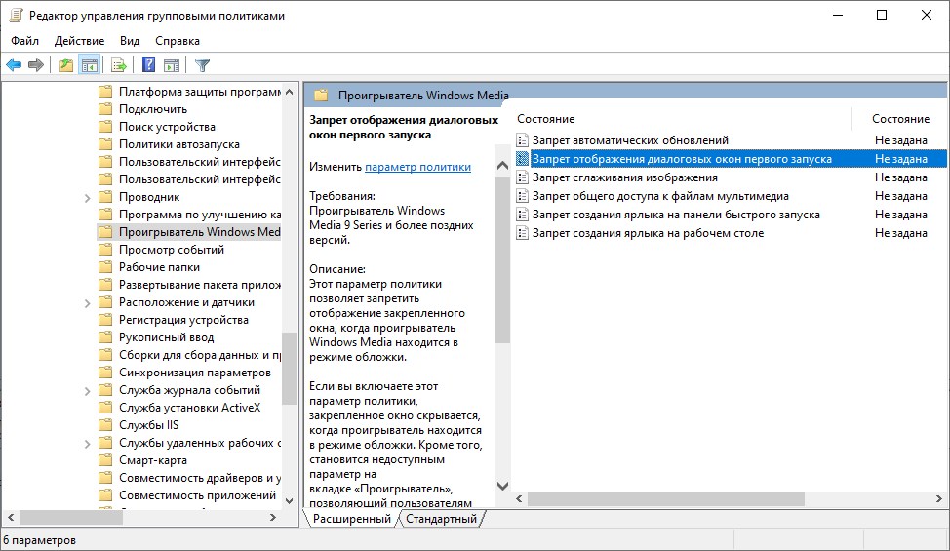Click the параметр политики link

417,167
